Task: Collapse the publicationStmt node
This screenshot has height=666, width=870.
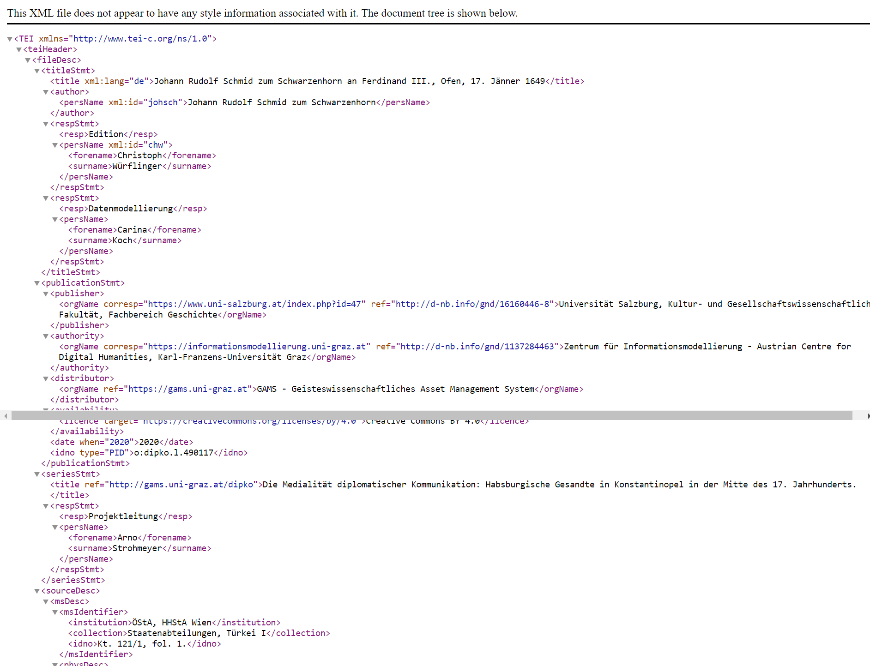Action: pos(37,283)
